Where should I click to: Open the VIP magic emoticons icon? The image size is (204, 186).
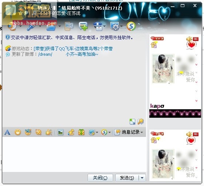[x=28, y=132]
